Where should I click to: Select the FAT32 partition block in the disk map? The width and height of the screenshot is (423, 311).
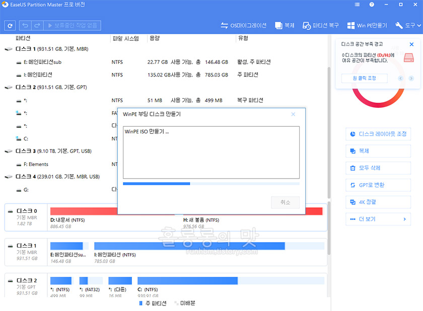coord(91,280)
